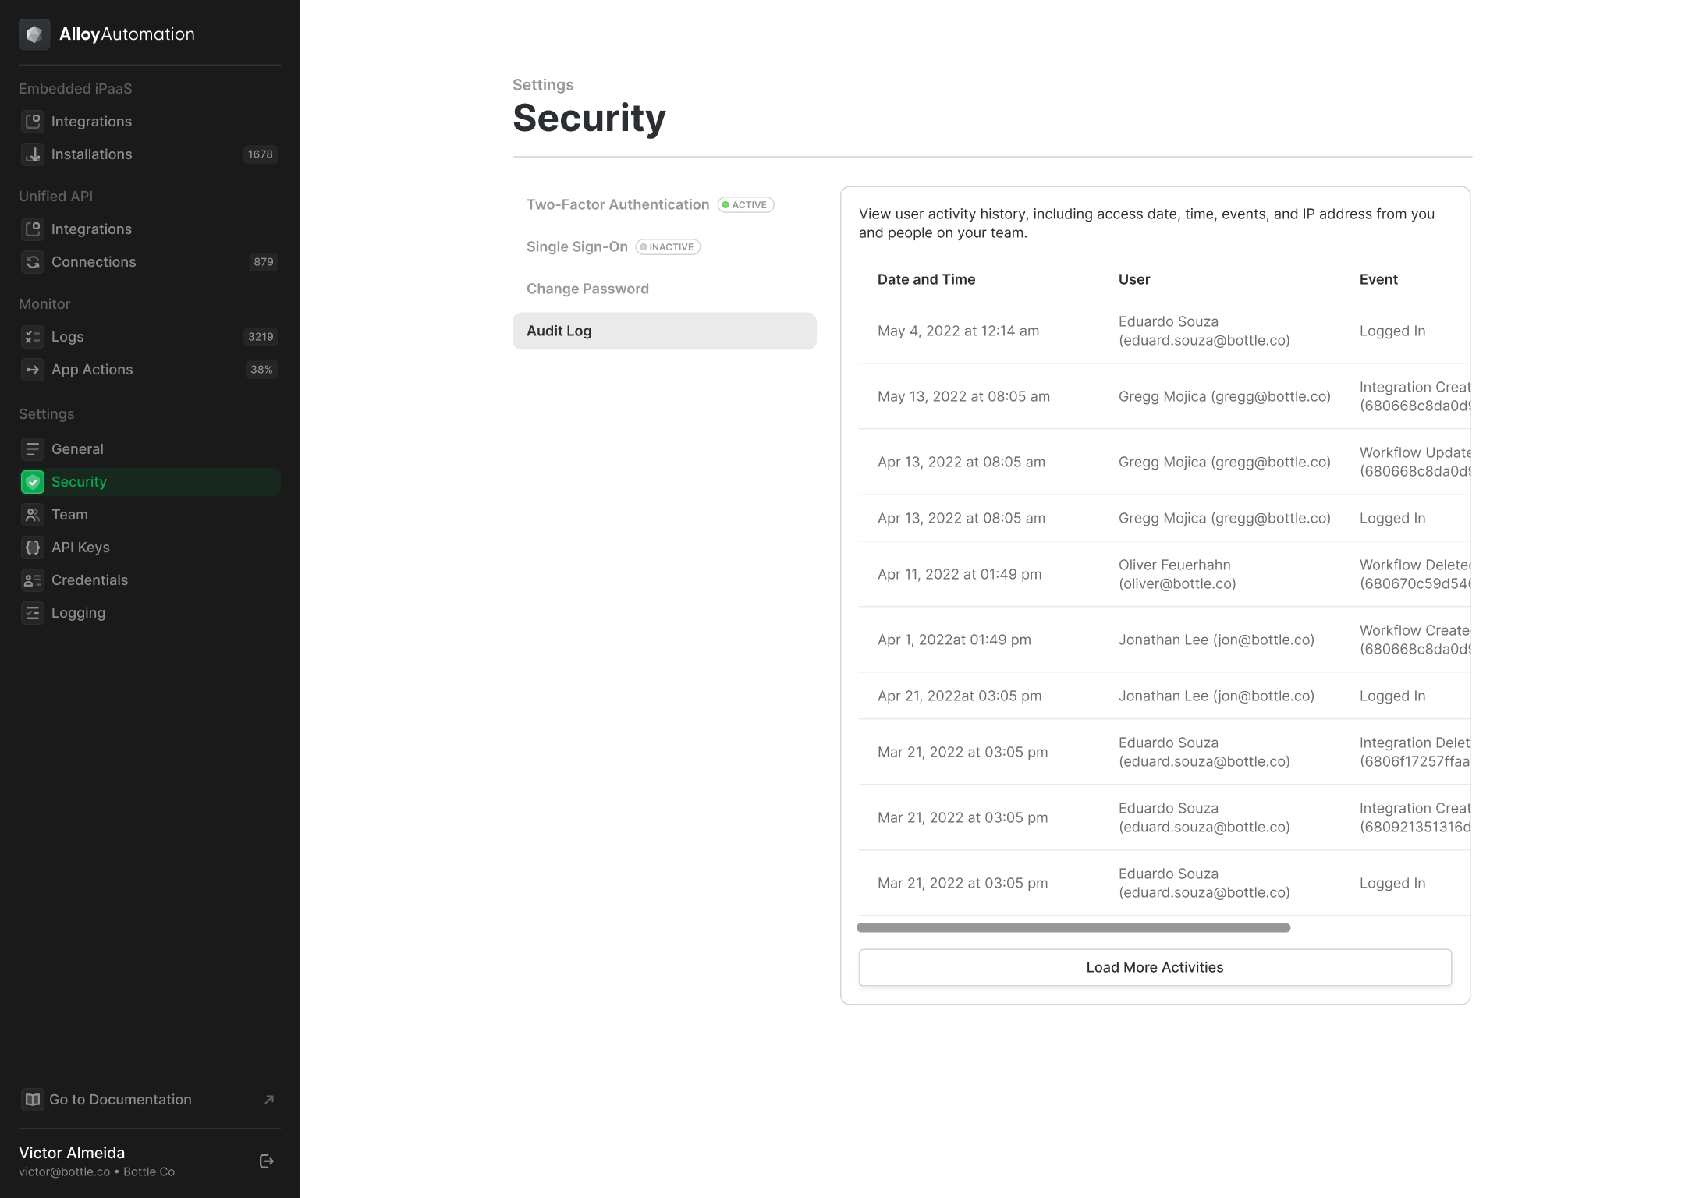1685x1198 pixels.
Task: Click the Alloy Automation logo icon
Action: [34, 34]
